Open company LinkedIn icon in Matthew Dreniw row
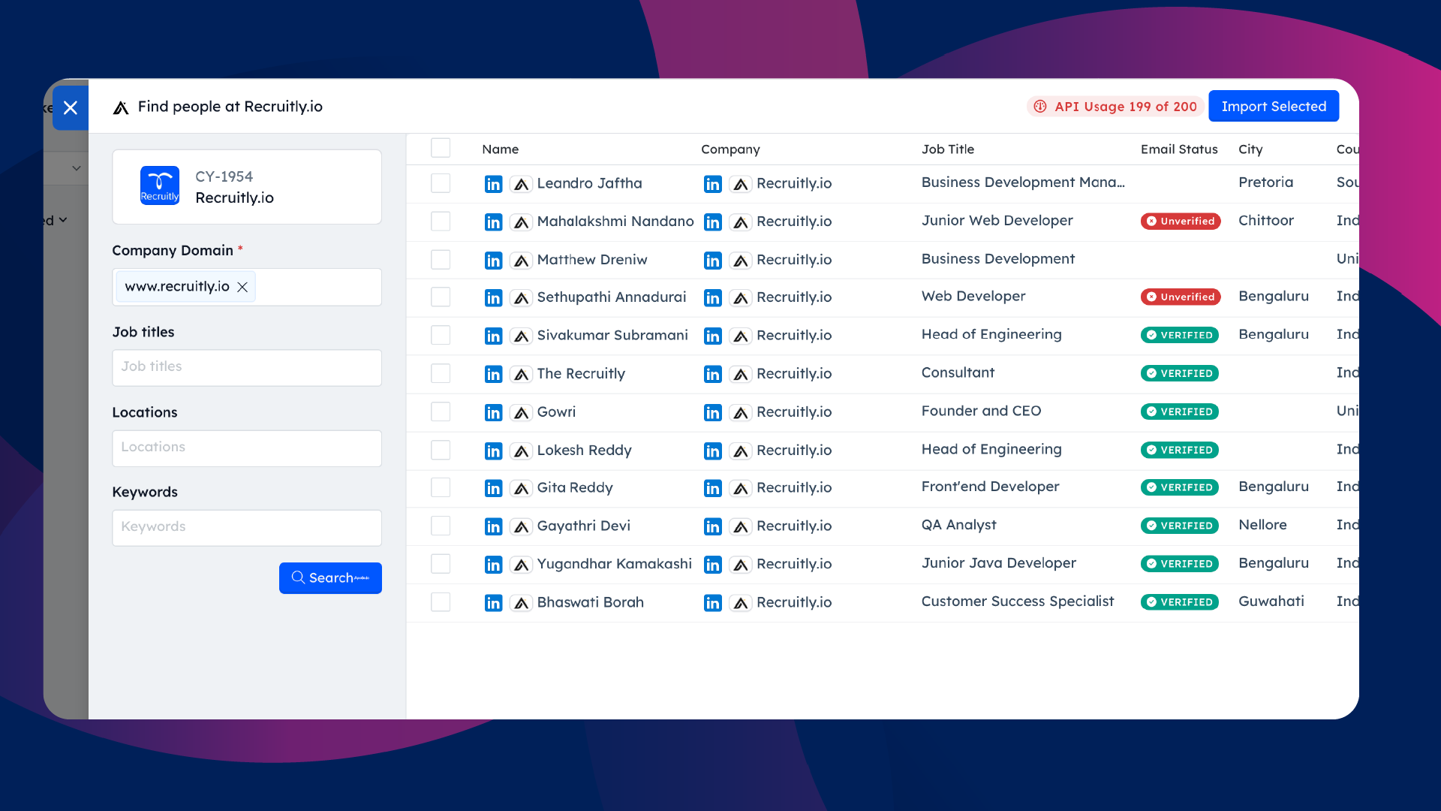The image size is (1441, 811). [x=713, y=261]
